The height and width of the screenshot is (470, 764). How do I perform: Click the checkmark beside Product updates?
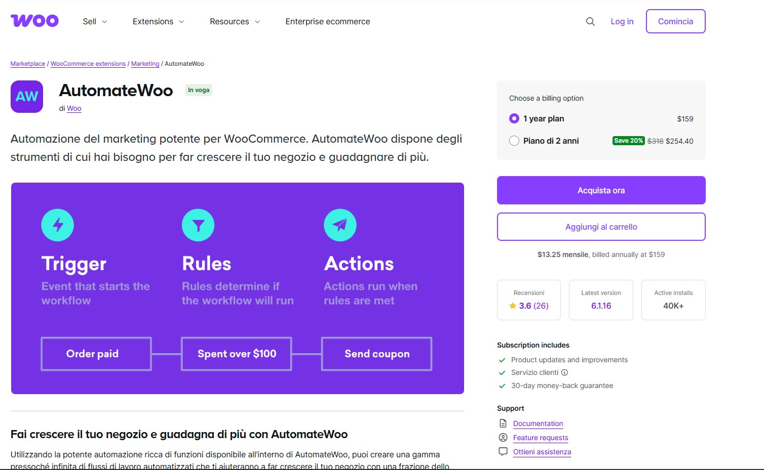coord(502,360)
